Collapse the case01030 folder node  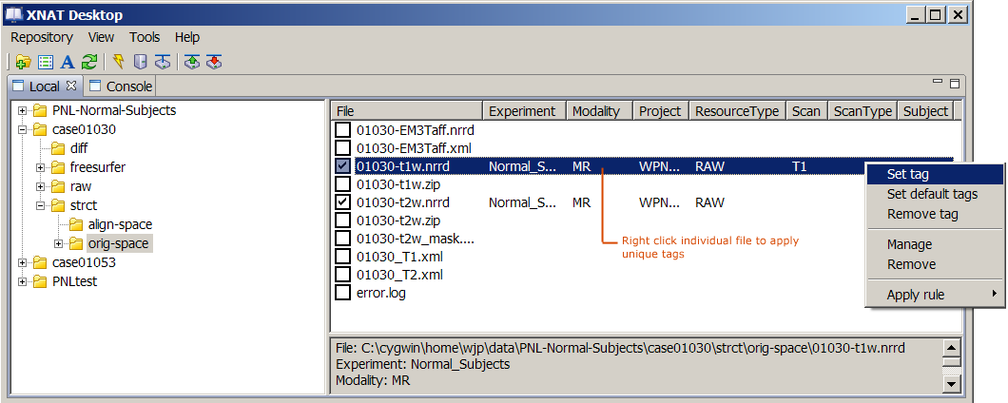tap(22, 129)
